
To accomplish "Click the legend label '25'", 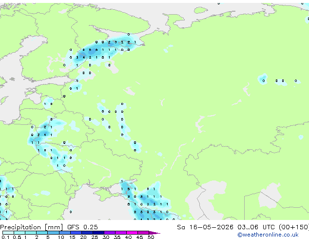I will click(95, 237).
